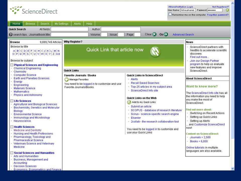241x181 pixels.
Task: Browse titles starting with letter M
Action: (55, 51)
